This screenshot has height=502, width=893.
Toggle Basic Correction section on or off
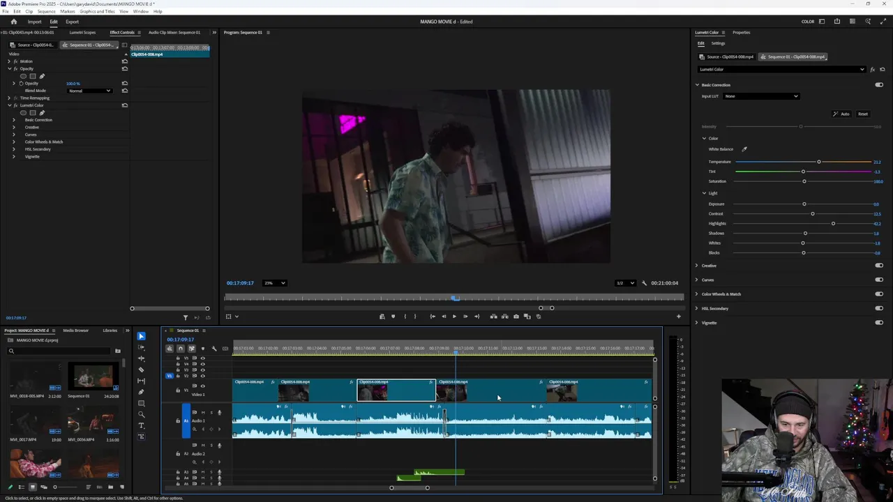879,85
